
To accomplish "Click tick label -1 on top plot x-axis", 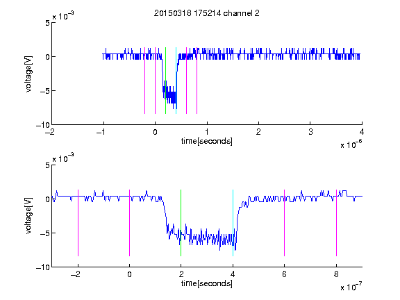I will point(101,132).
